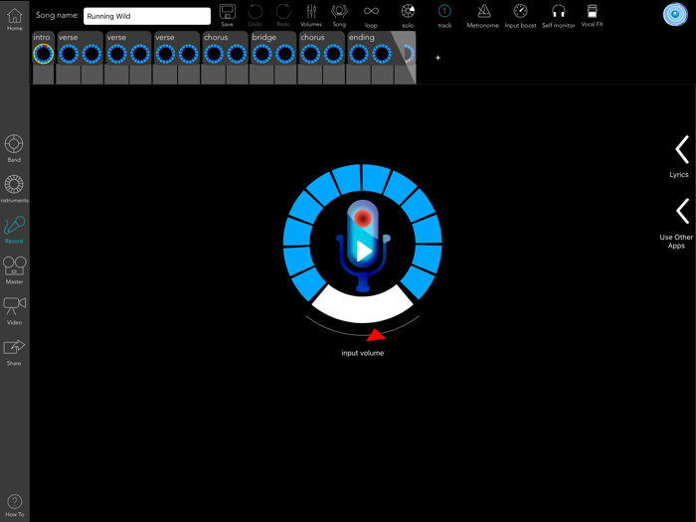Click the Save icon
Viewport: 696px width, 522px height.
[228, 14]
